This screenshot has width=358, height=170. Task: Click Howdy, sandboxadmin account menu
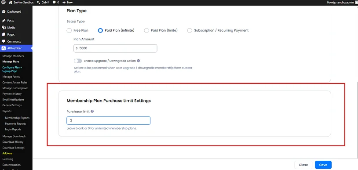342,2
